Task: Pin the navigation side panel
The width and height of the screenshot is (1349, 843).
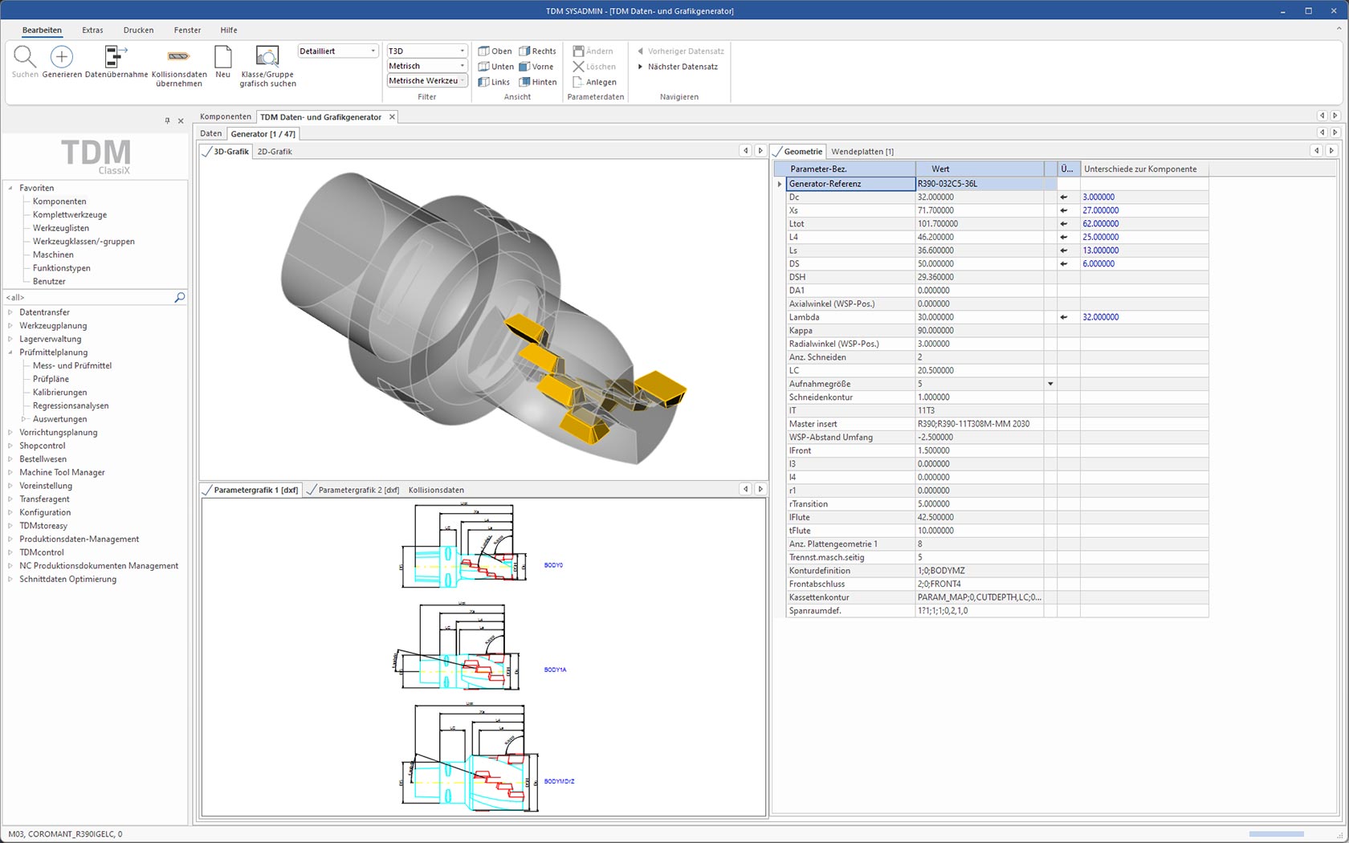Action: 167,120
